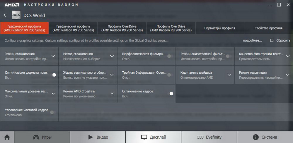Select the active red Графический профиль tab
This screenshot has width=293, height=143.
[x=24, y=28]
